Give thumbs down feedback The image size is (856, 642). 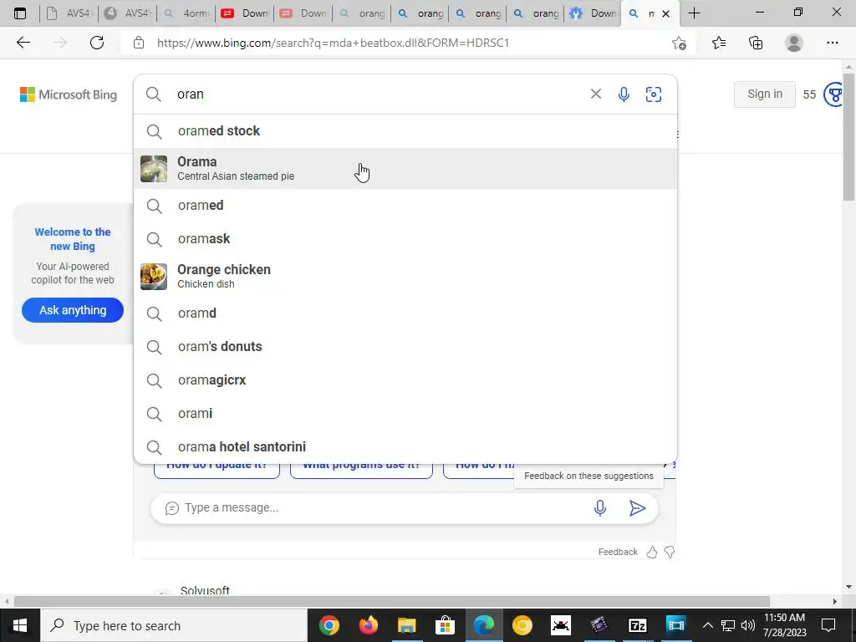(670, 552)
